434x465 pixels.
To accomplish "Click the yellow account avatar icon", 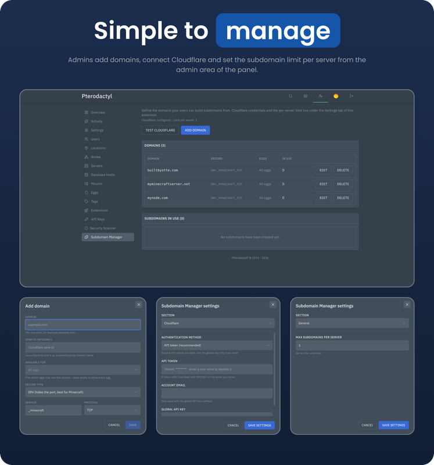I will click(336, 96).
